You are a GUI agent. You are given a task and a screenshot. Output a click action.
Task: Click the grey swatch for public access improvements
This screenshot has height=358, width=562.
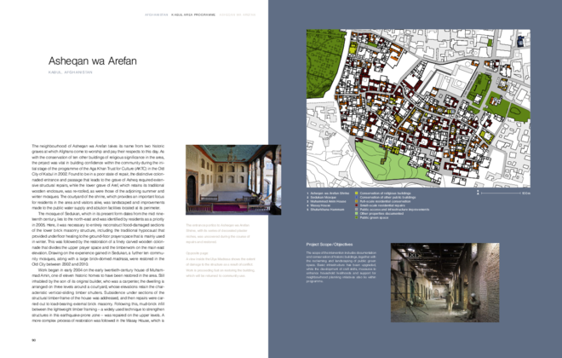coord(356,210)
